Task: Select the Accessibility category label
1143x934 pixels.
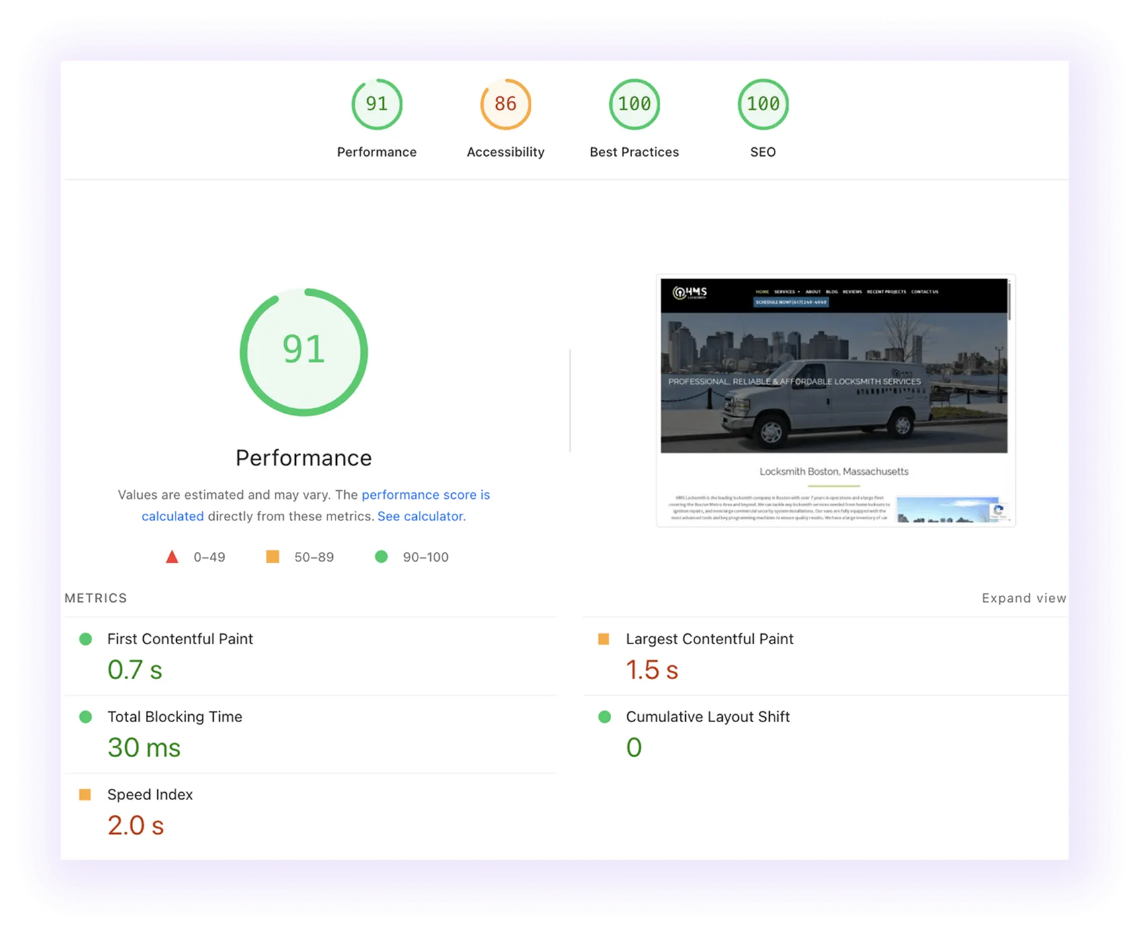Action: tap(506, 152)
